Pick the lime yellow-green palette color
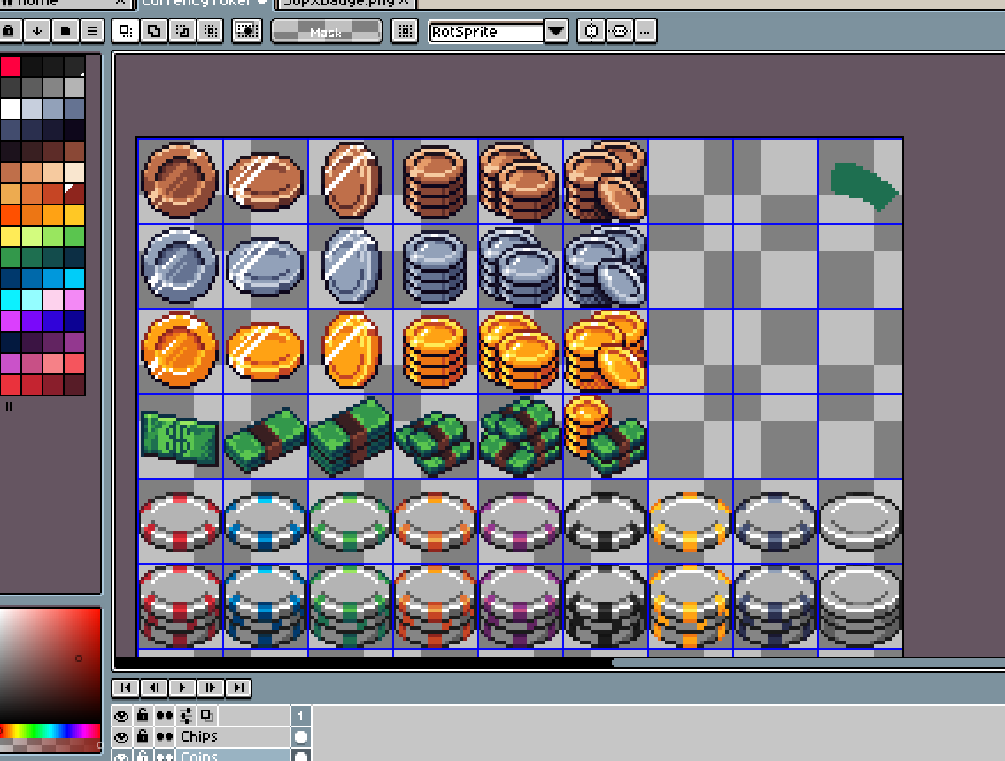The width and height of the screenshot is (1005, 761). pos(32,235)
